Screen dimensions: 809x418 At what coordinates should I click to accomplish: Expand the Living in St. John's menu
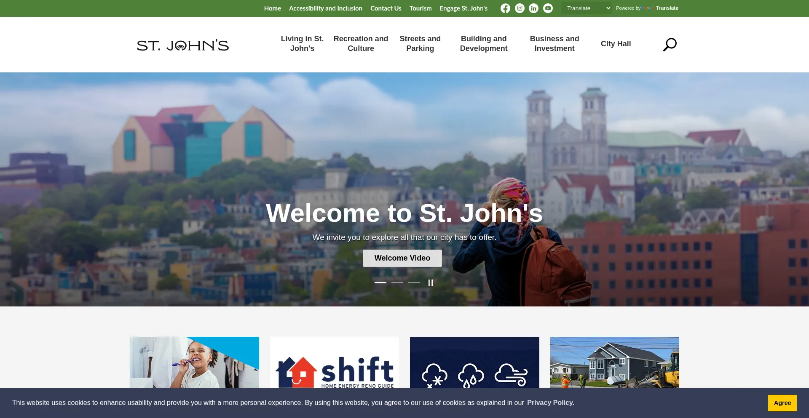(302, 43)
